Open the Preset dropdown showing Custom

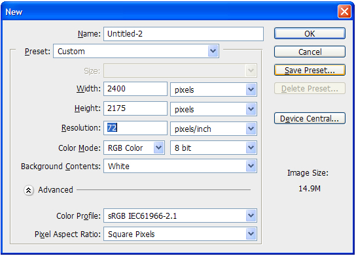136,51
